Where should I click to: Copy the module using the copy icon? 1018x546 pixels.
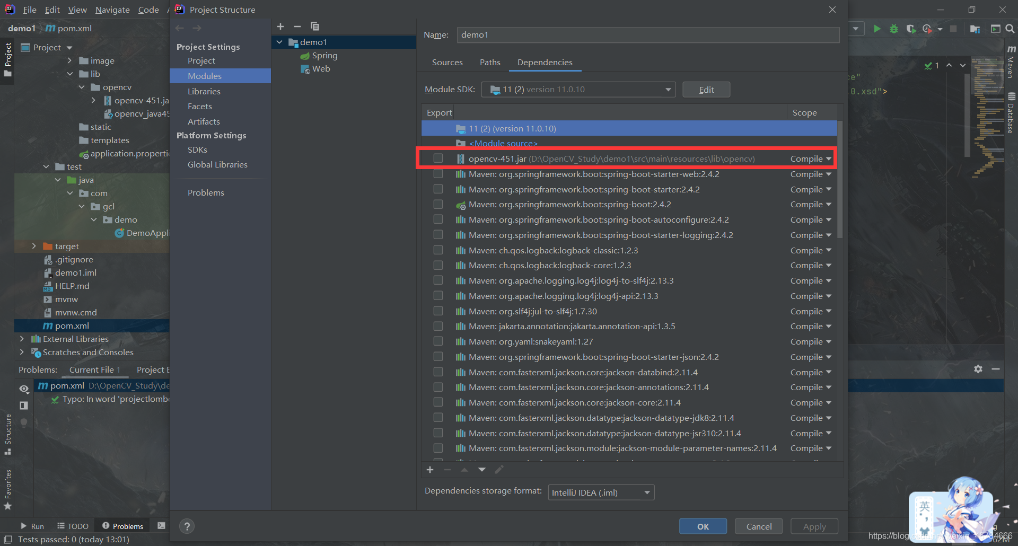(315, 26)
